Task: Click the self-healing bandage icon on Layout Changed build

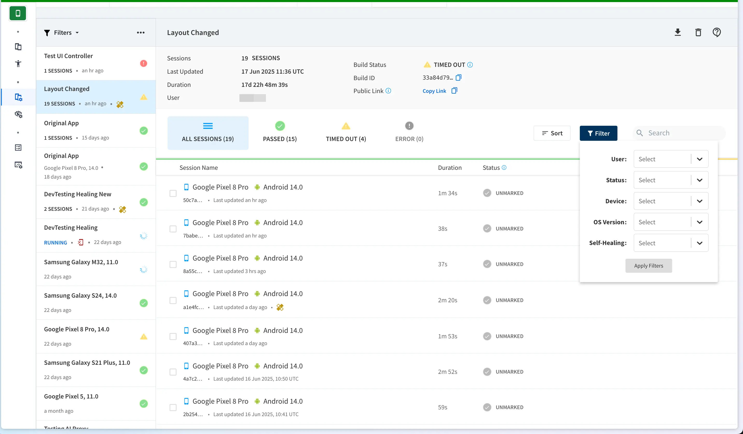Action: 120,104
